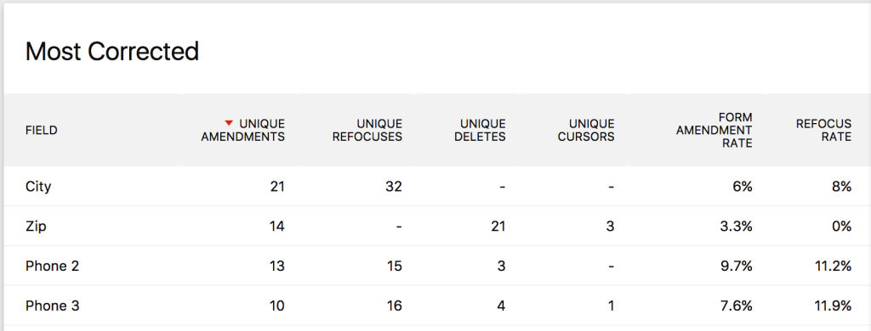Screen dimensions: 871x331
Task: Click the red sort arrow icon
Action: coord(228,123)
